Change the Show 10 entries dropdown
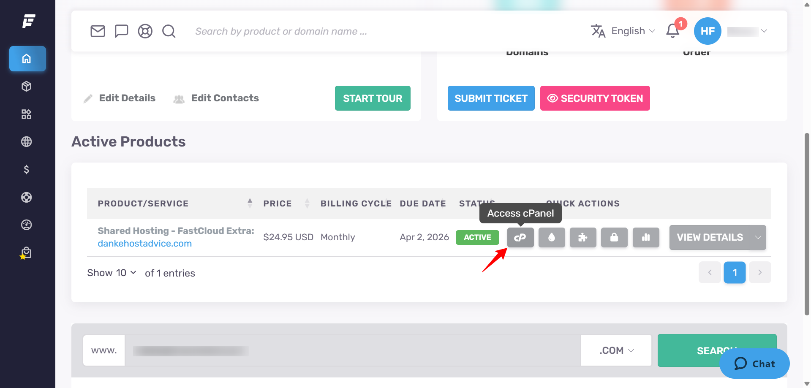Image resolution: width=811 pixels, height=388 pixels. point(125,273)
